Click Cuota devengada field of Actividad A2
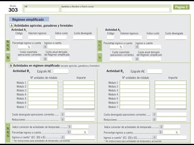Image resolution: width=194 pixels, height=145 pixels. point(176,37)
